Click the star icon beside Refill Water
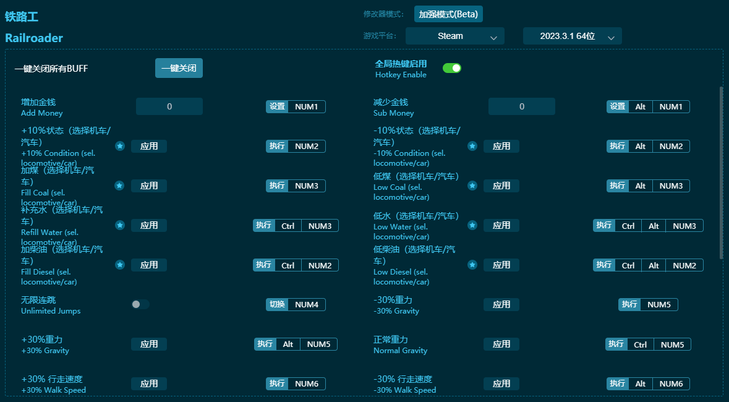The height and width of the screenshot is (402, 729). 120,225
